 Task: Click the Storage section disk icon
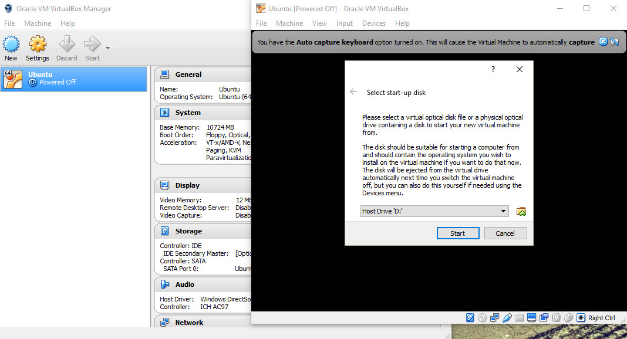[x=165, y=231]
